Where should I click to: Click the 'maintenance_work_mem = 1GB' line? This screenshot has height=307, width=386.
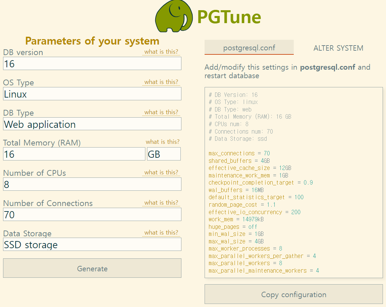[248, 175]
